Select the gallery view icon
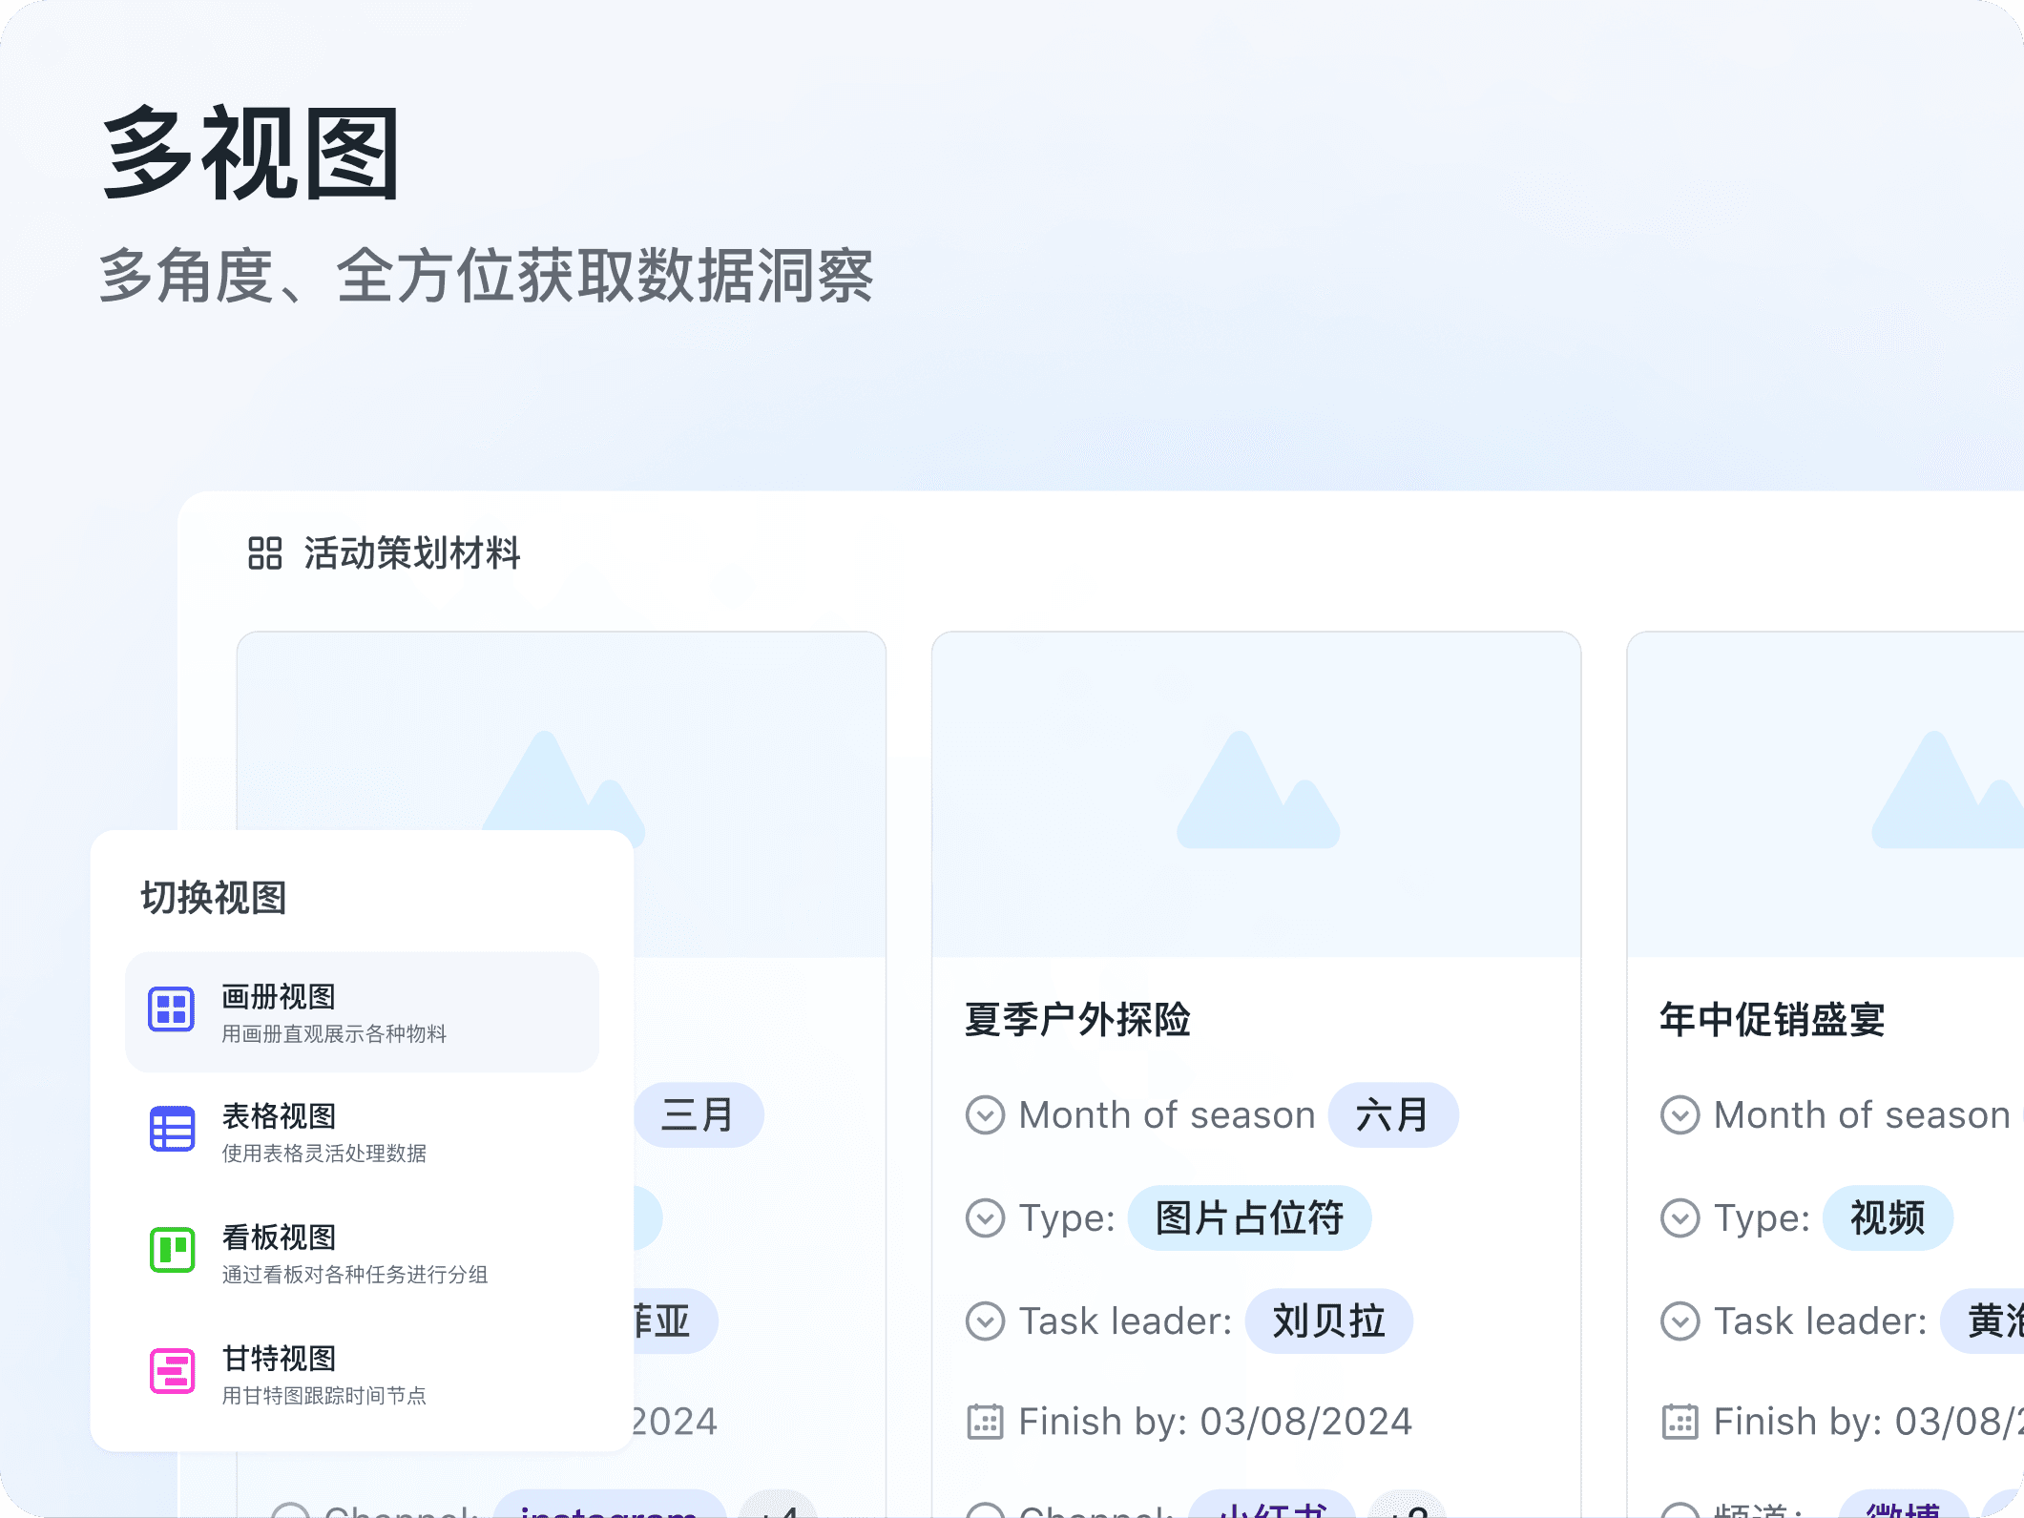The height and width of the screenshot is (1518, 2024). (172, 1009)
